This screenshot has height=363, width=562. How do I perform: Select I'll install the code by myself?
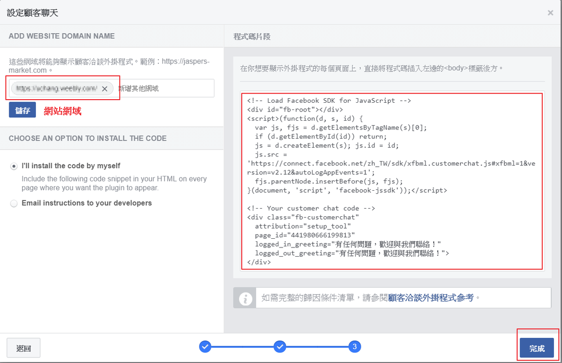[14, 166]
